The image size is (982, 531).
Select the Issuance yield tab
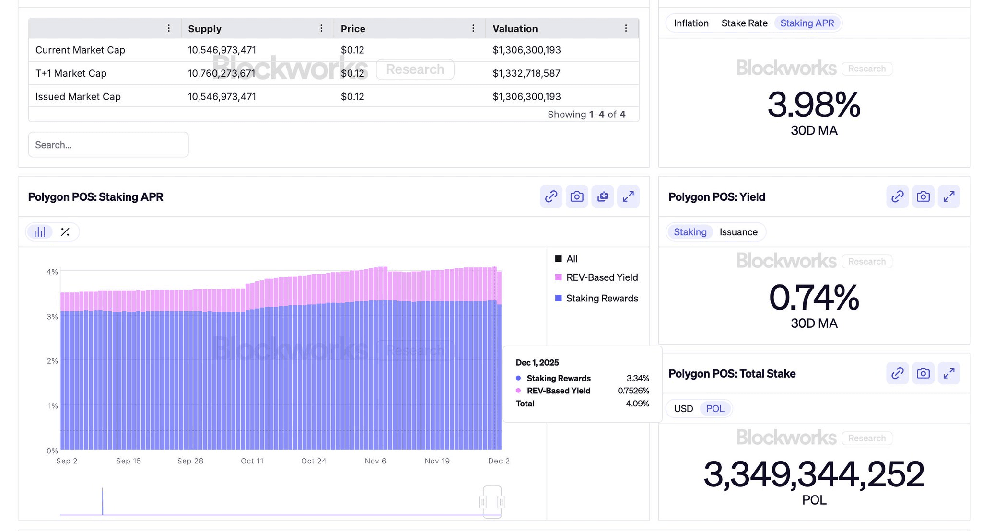(738, 232)
